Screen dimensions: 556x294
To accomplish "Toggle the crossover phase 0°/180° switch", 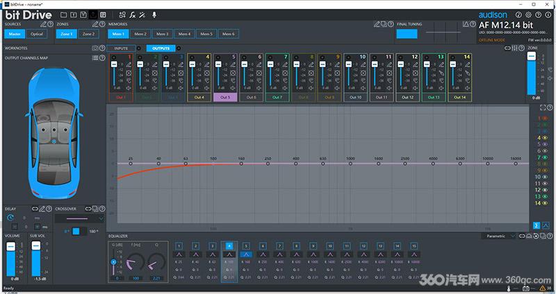I will pyautogui.click(x=79, y=232).
